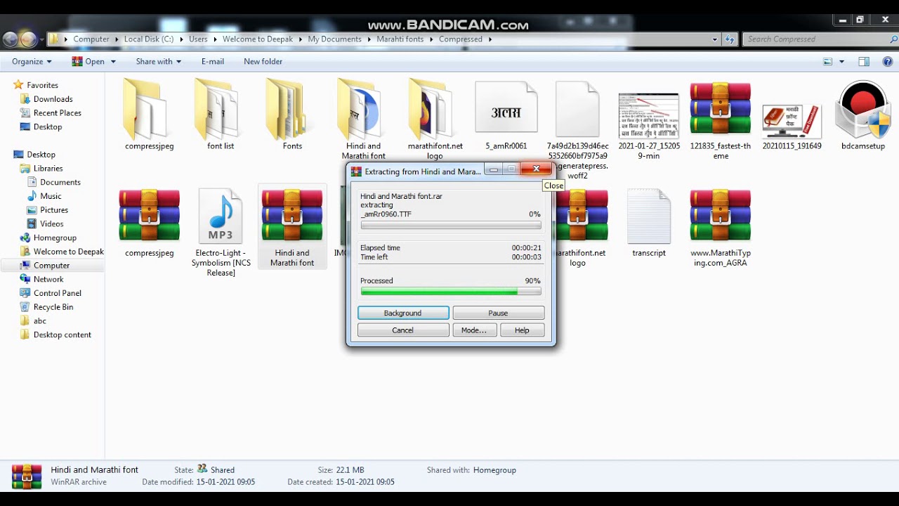Click the Processed green progress bar
The width and height of the screenshot is (899, 506).
(x=451, y=292)
